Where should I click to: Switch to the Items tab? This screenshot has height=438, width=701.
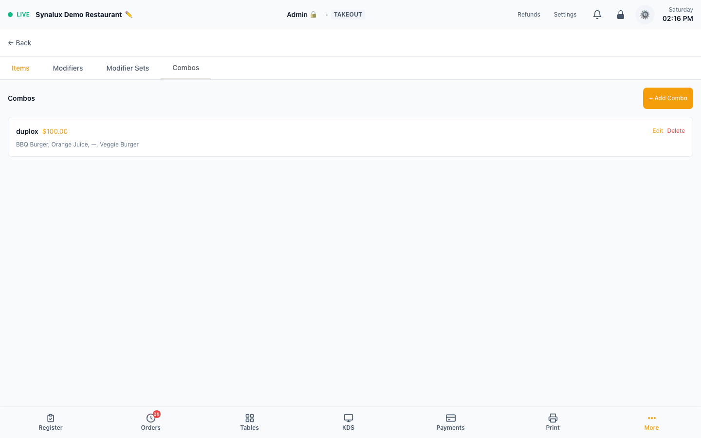20,68
